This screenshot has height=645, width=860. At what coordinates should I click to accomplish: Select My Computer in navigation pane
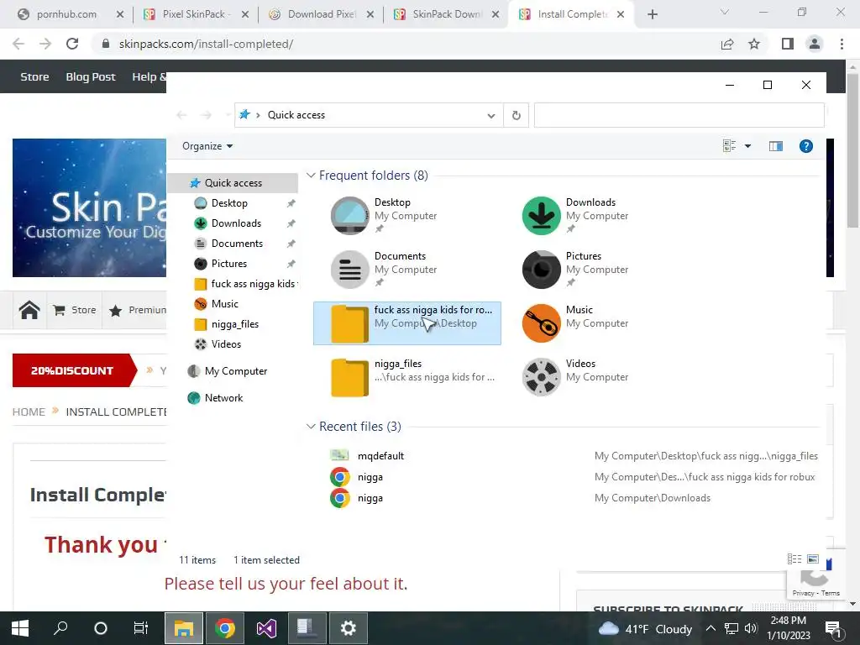236,371
